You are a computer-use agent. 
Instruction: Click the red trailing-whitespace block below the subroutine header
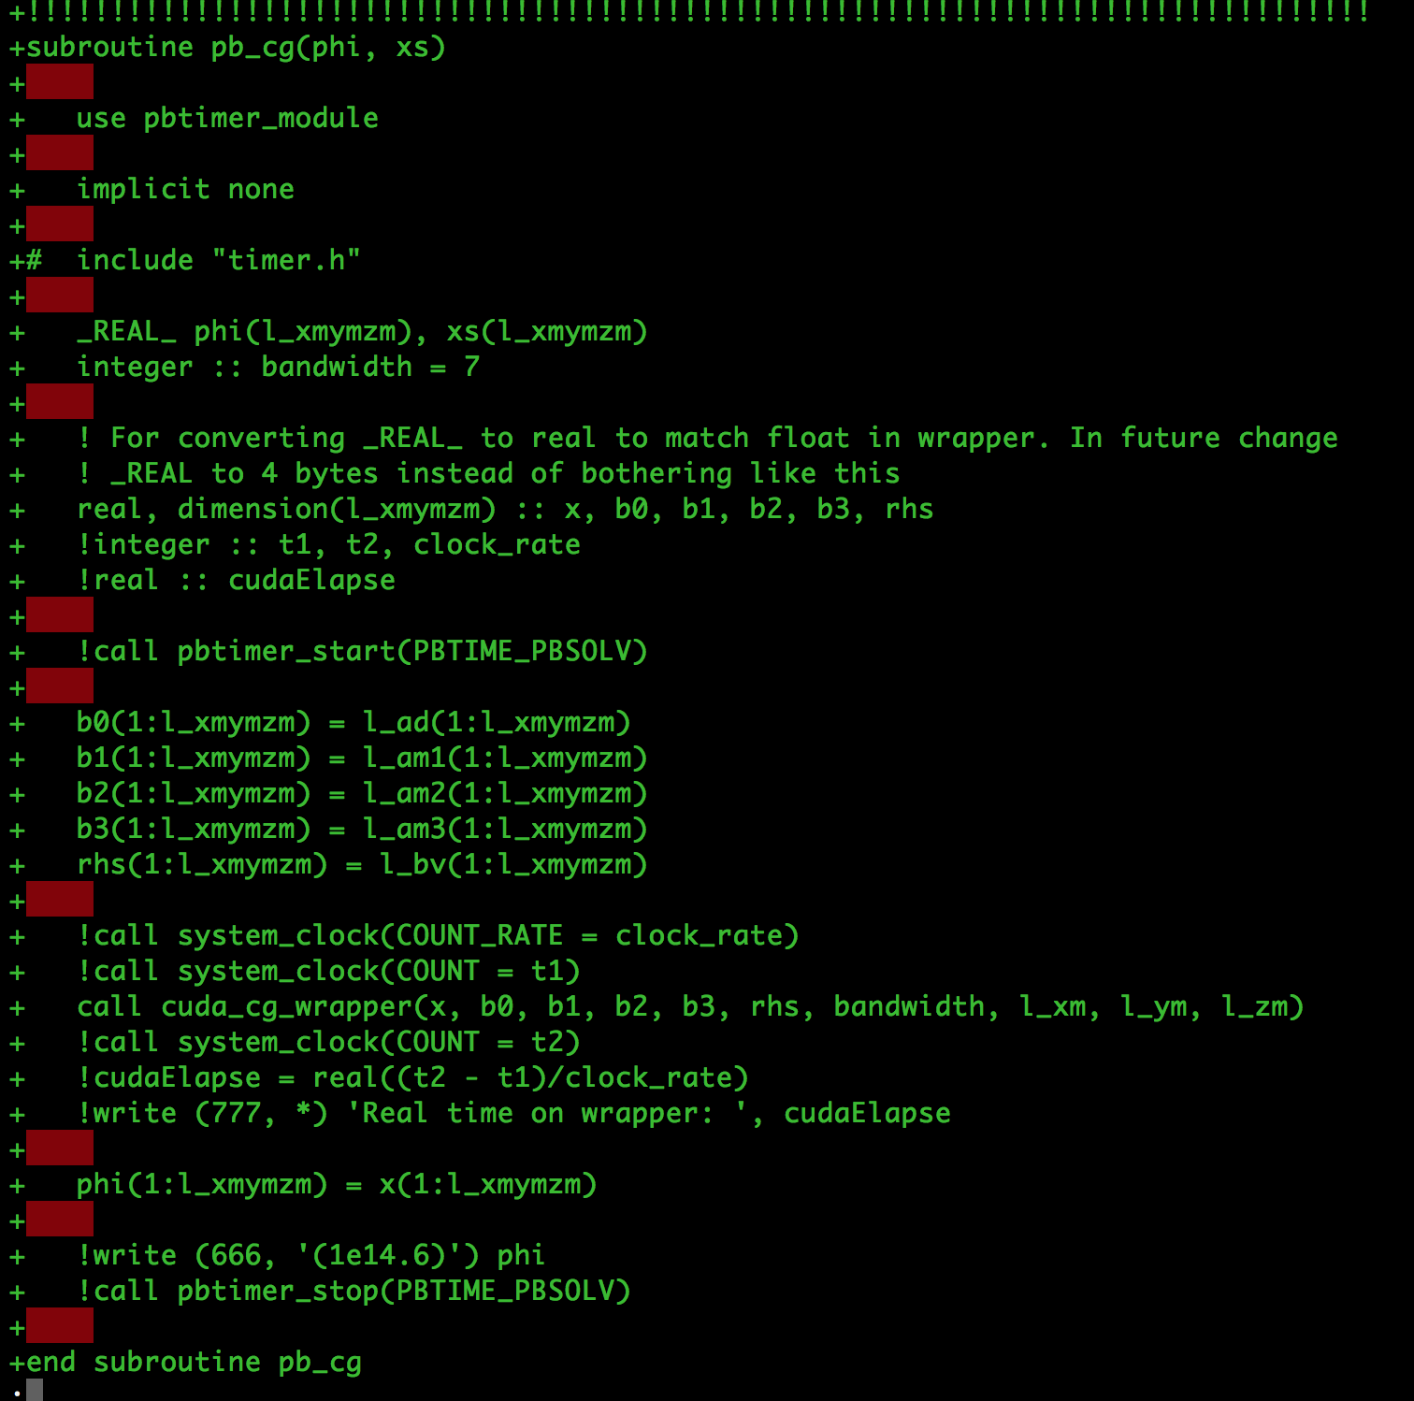pos(60,82)
